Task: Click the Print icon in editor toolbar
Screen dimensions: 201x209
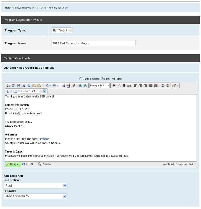Action: tap(8, 85)
